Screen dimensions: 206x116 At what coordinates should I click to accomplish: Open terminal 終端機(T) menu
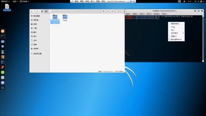point(157,14)
